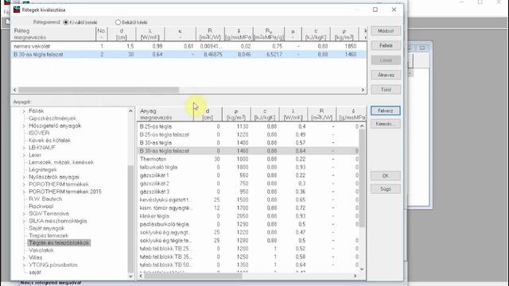Select Rockwool category
The height and width of the screenshot is (286, 509).
coord(41,207)
